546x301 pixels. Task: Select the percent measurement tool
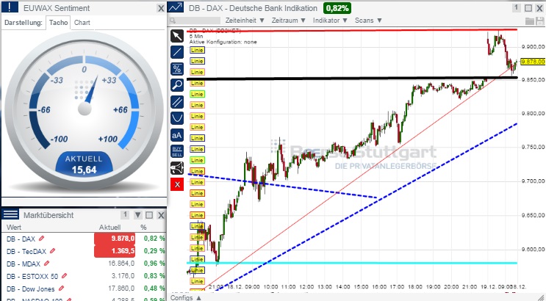177,69
